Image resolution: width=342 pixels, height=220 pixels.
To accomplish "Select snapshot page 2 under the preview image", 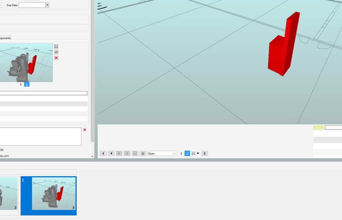I will click(27, 85).
